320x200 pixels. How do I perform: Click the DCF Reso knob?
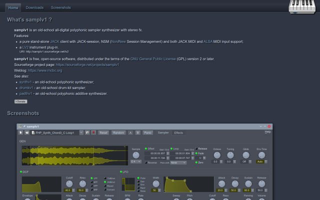click(82, 184)
